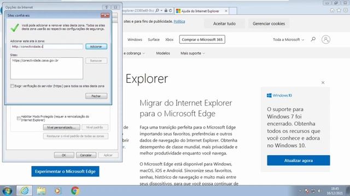Click OK in Opções da Internet
This screenshot has width=350, height=196.
click(x=64, y=155)
